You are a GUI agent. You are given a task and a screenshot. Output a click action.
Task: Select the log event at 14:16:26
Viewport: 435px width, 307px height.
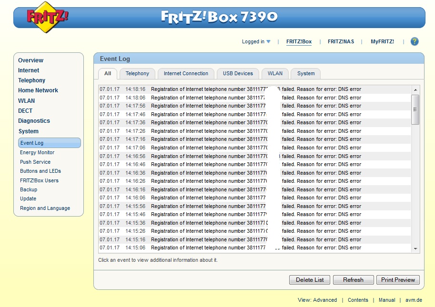[255, 181]
